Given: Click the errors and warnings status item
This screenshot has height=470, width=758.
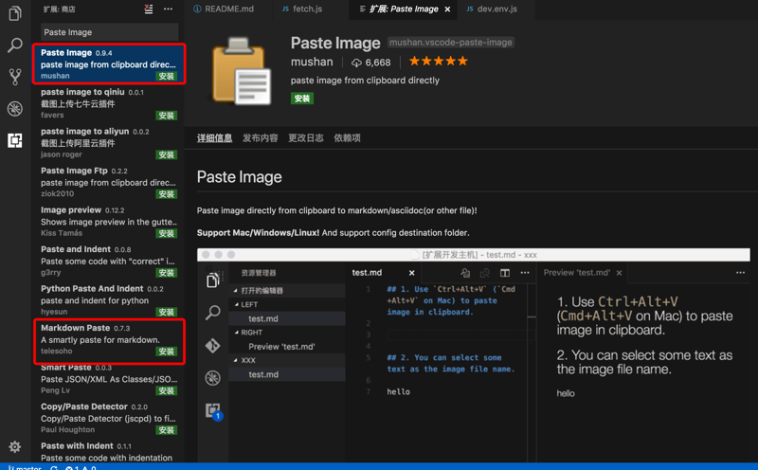Looking at the screenshot, I should (x=81, y=467).
